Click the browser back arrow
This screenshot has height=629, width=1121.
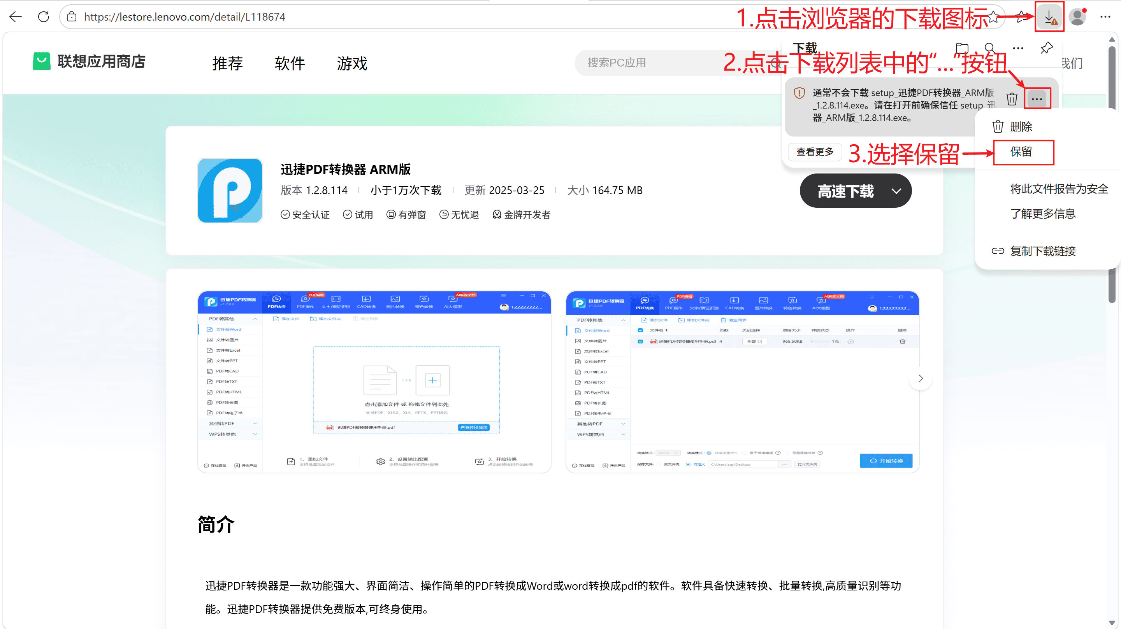pos(16,17)
